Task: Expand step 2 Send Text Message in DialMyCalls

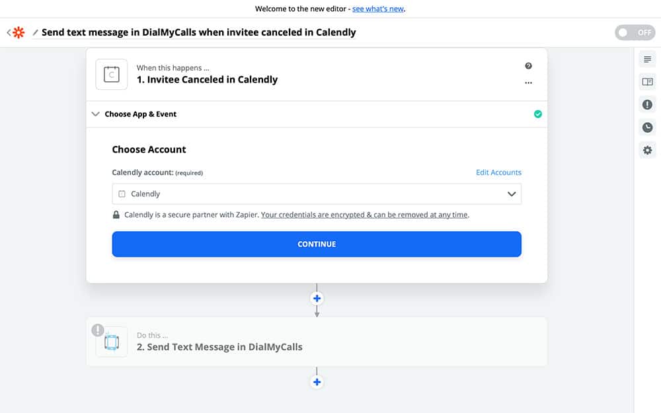Action: click(317, 342)
